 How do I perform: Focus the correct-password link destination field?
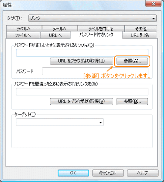click(82, 53)
